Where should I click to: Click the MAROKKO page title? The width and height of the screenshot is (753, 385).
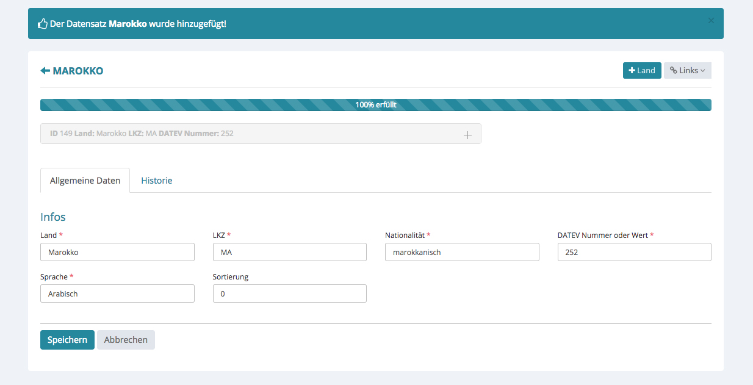(78, 71)
